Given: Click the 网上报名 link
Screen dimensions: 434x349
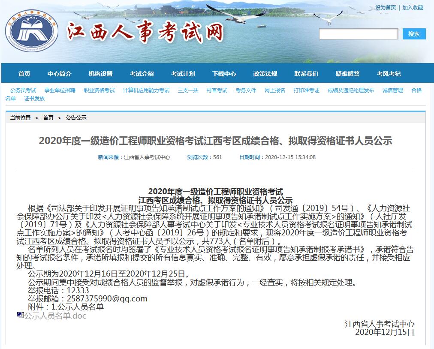Looking at the screenshot, I should 275,90.
